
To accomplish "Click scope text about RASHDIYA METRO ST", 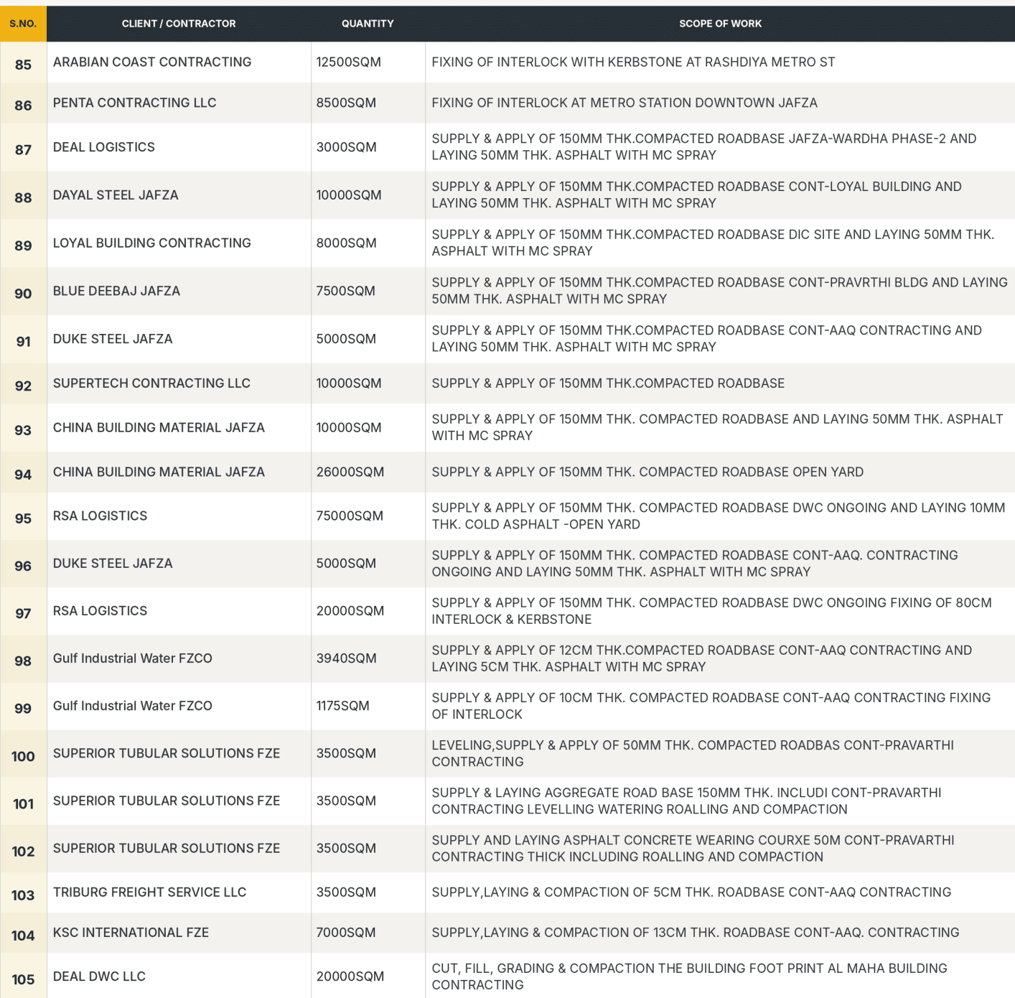I will pyautogui.click(x=633, y=62).
